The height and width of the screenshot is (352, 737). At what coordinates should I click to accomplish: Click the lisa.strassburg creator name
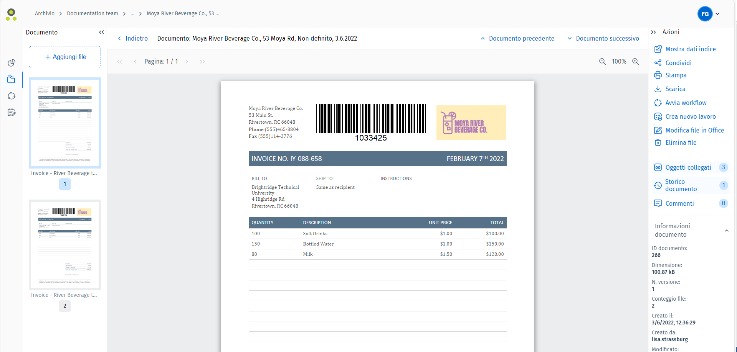point(670,339)
